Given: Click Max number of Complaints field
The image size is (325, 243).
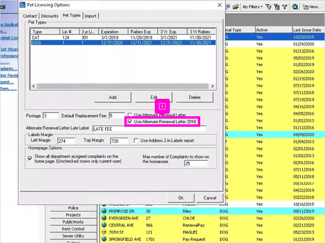Looking at the screenshot, I should (x=195, y=164).
